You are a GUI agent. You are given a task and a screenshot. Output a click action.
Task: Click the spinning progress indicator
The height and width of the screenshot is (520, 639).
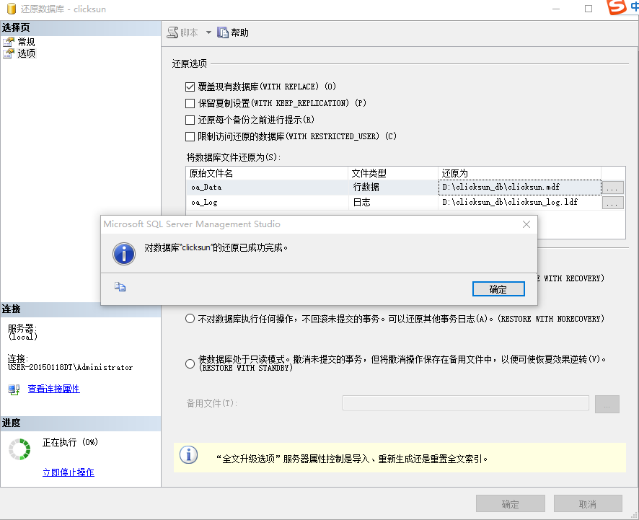[19, 449]
